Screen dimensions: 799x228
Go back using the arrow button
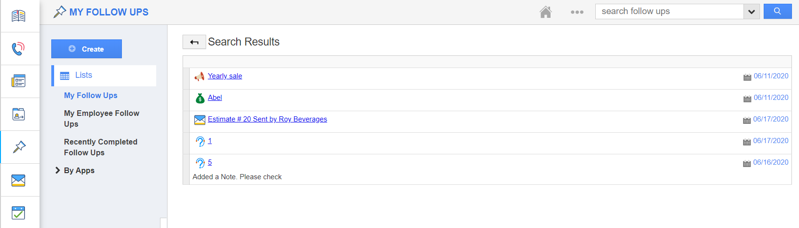pos(194,42)
